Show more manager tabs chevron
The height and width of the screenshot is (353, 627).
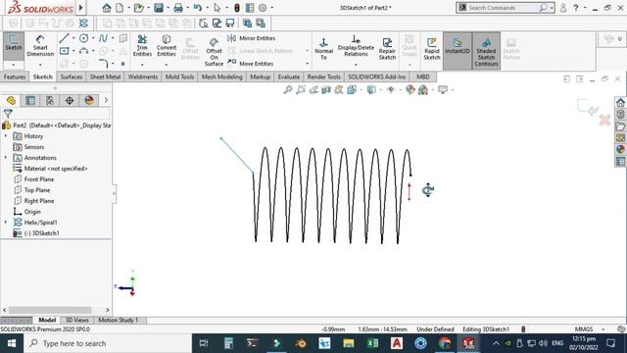106,100
